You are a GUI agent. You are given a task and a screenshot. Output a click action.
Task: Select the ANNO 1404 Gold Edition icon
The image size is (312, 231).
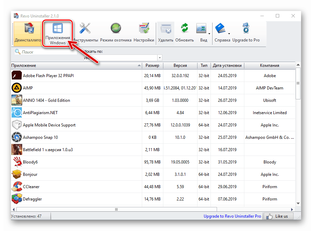(x=16, y=100)
